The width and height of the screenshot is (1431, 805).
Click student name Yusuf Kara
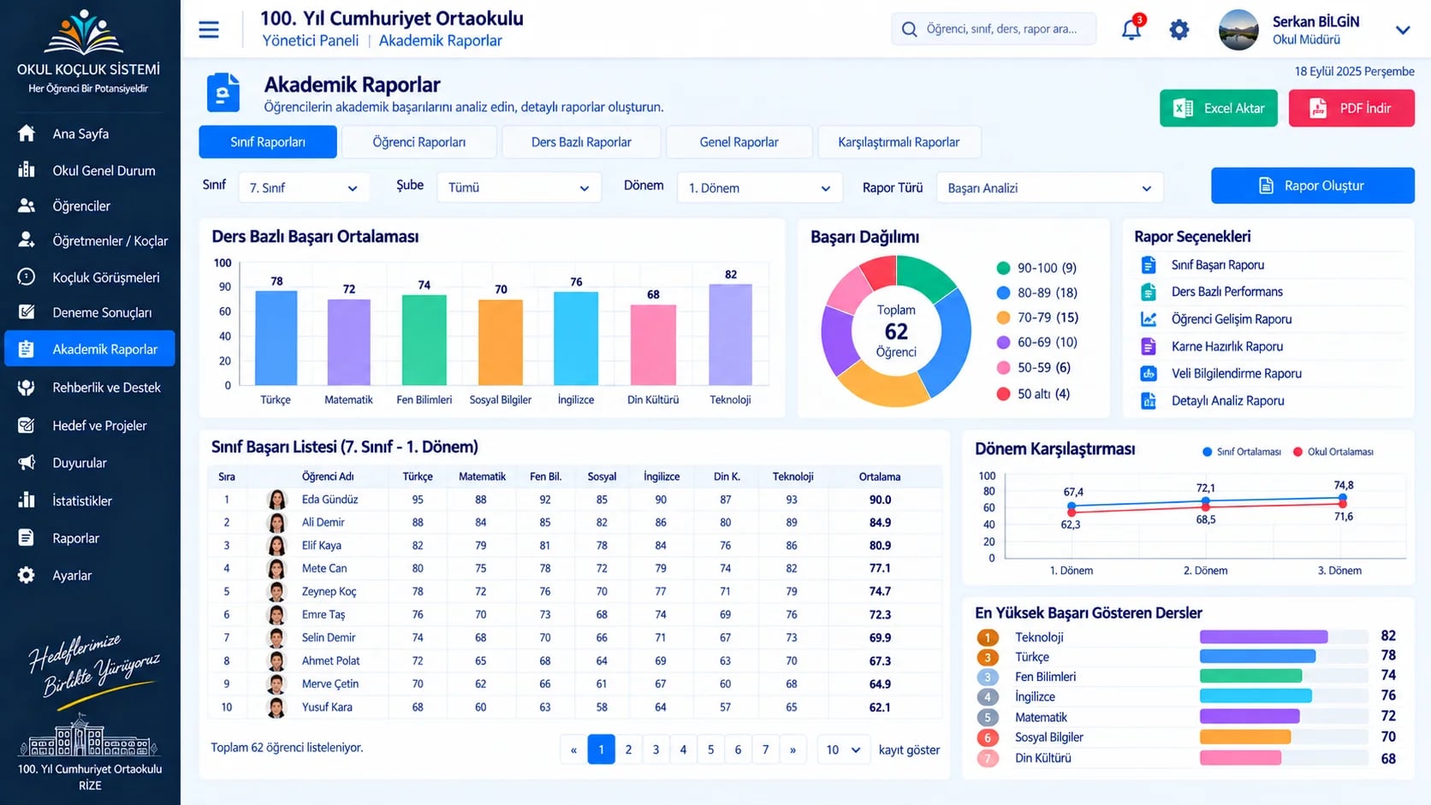327,707
